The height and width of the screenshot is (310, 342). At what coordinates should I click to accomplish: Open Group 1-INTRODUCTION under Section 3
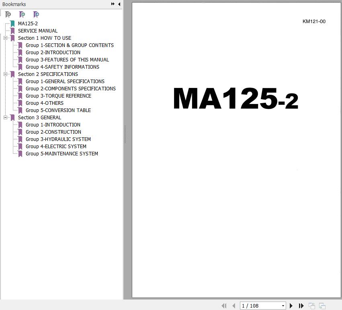tap(53, 125)
